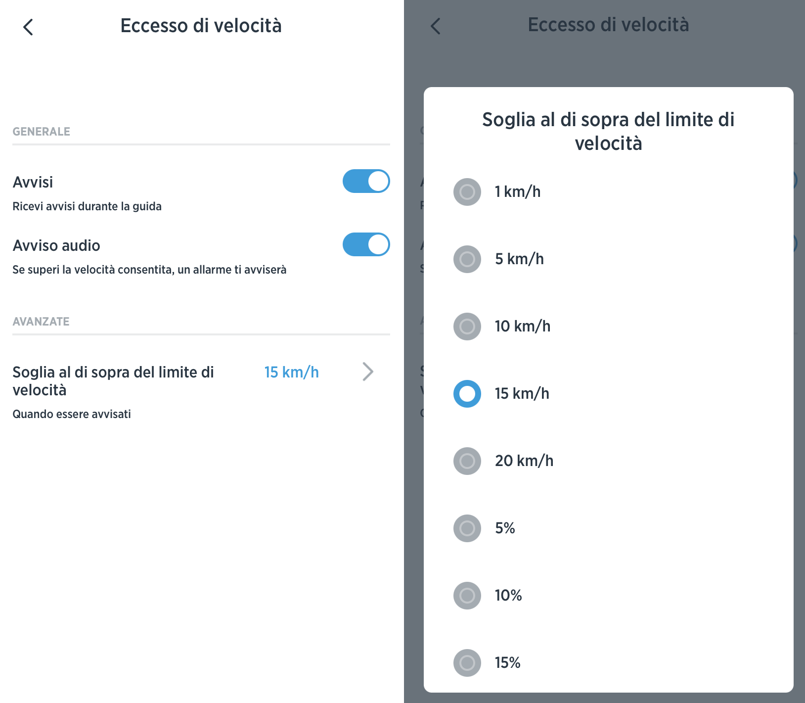Tap back arrow on dimmed right screen
805x703 pixels.
[435, 26]
